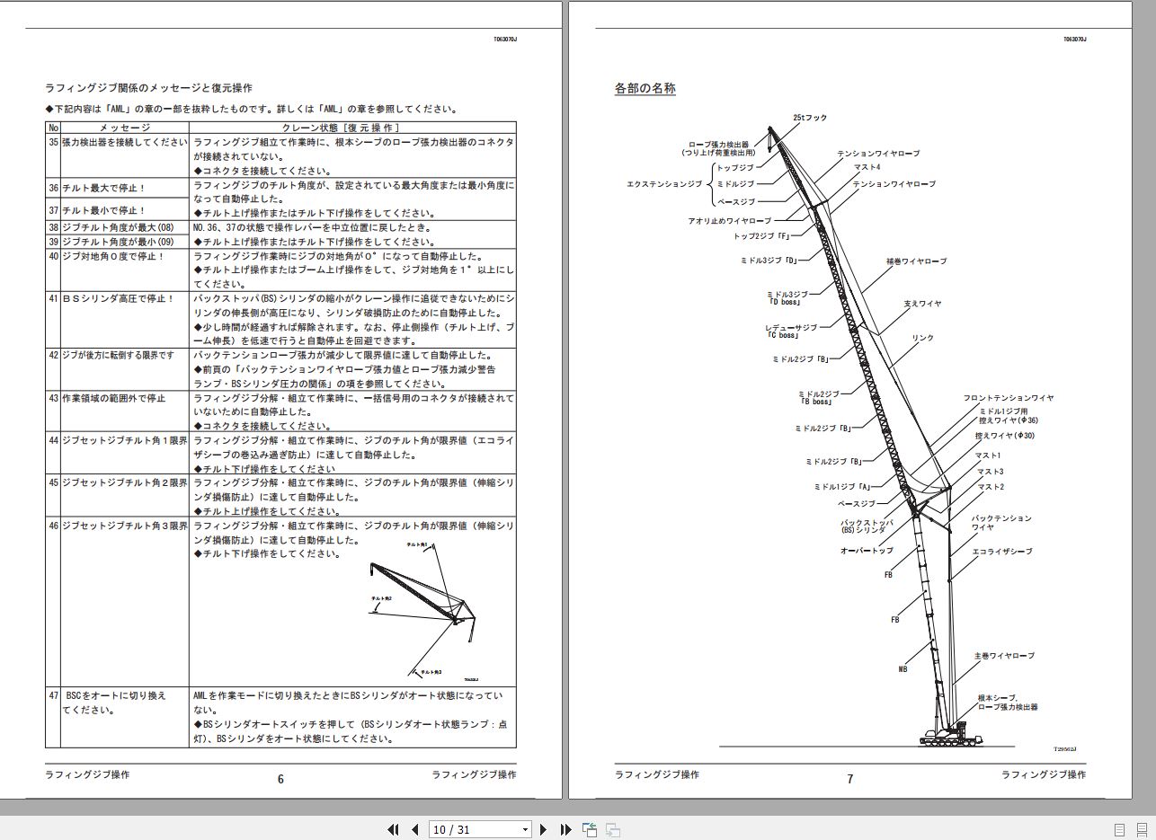This screenshot has width=1156, height=840.
Task: Click the go to previous view icon
Action: point(590,829)
